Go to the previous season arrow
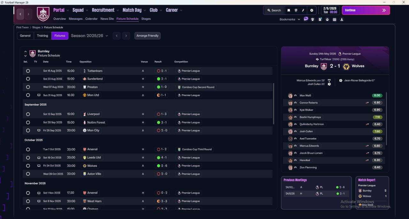This screenshot has width=409, height=219. coord(117,36)
